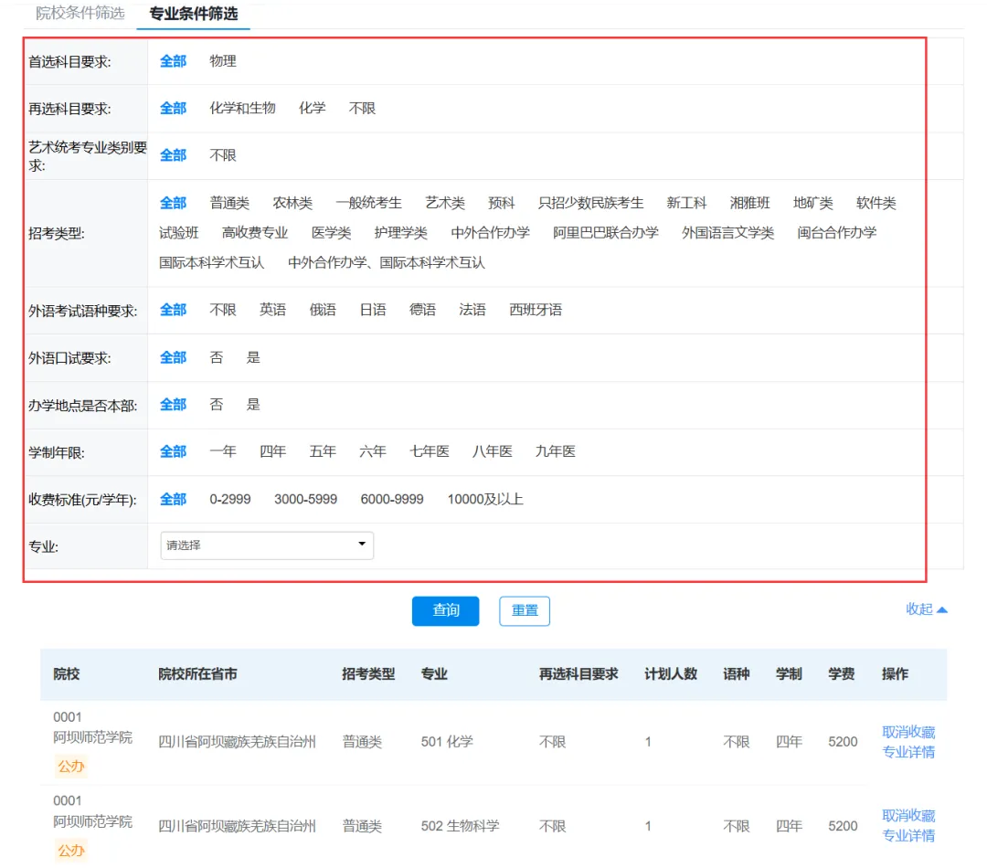The image size is (987, 868).
Task: Click the 公办 tag on first row
Action: coord(71,766)
